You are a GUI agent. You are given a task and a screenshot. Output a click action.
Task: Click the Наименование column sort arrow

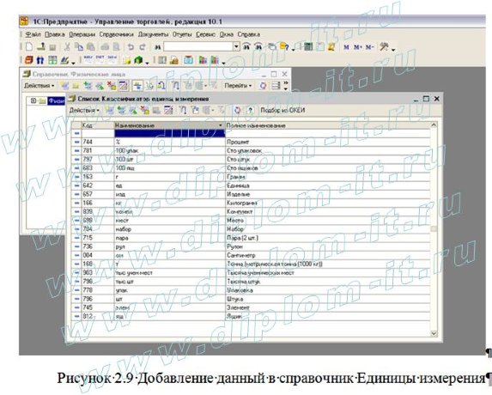click(x=221, y=126)
